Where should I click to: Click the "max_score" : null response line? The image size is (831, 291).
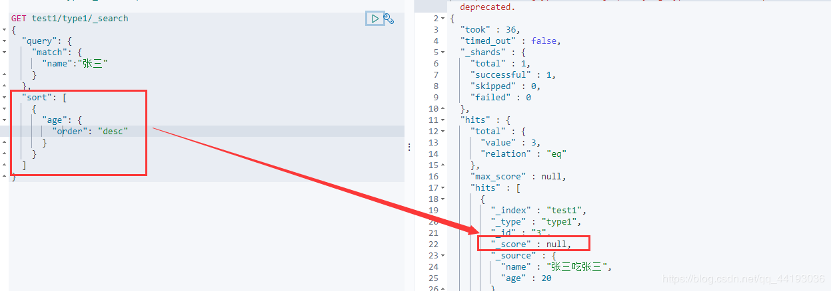tap(518, 177)
